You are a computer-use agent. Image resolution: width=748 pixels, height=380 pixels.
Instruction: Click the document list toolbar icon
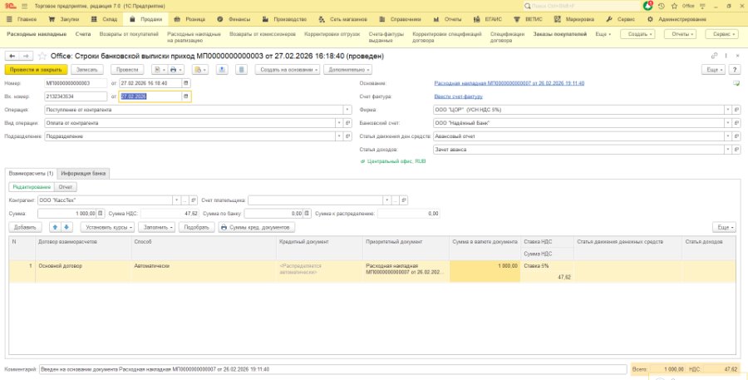coord(242,70)
